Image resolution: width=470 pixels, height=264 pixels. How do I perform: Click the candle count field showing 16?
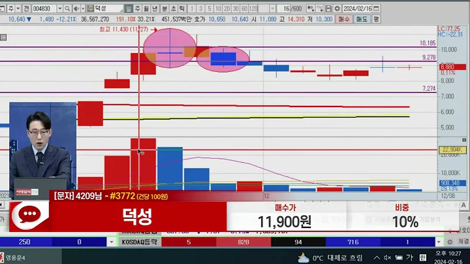[283, 8]
